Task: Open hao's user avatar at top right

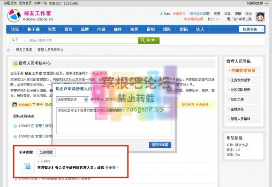Action: tap(260, 17)
